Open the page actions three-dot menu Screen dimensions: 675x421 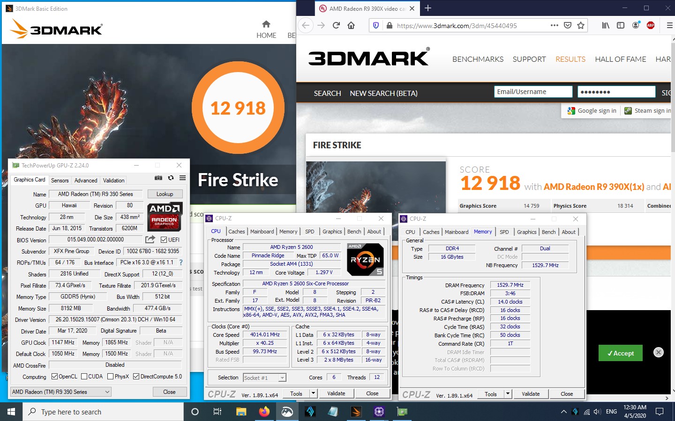click(x=554, y=25)
